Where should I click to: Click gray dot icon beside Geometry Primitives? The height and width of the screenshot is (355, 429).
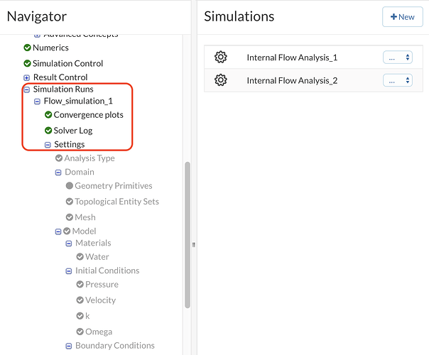point(70,186)
